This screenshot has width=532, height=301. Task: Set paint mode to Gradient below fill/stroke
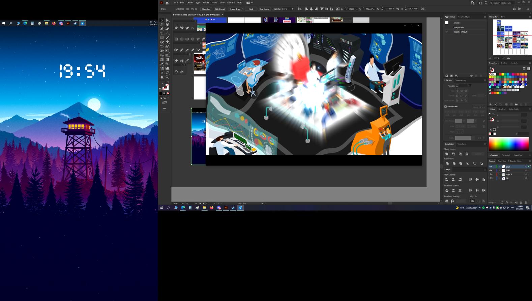pyautogui.click(x=164, y=93)
